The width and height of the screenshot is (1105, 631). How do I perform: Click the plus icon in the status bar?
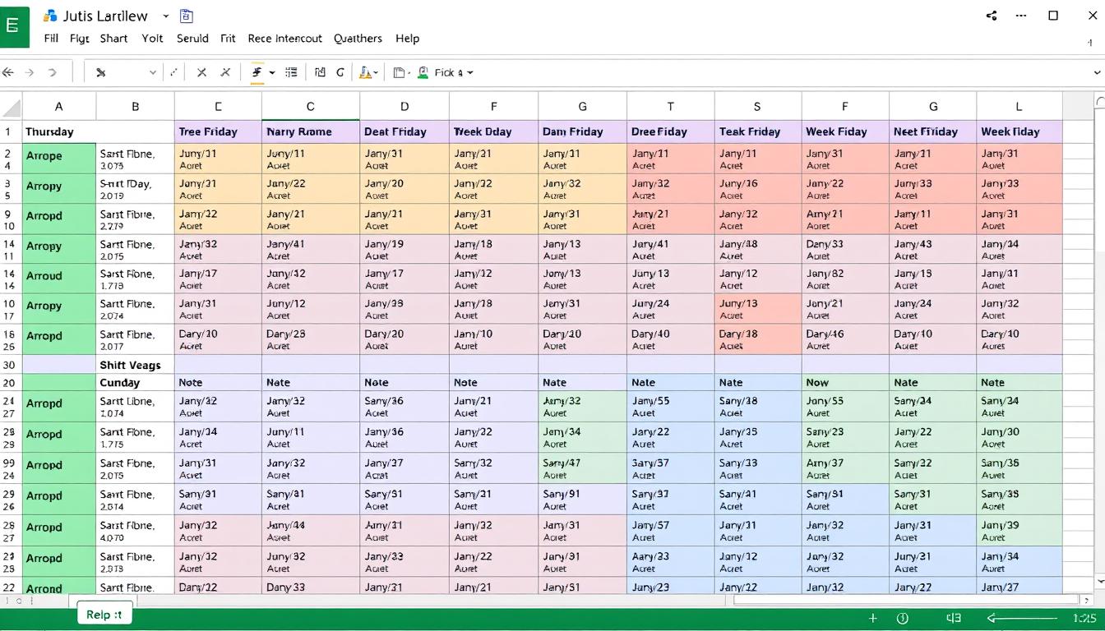coord(873,619)
